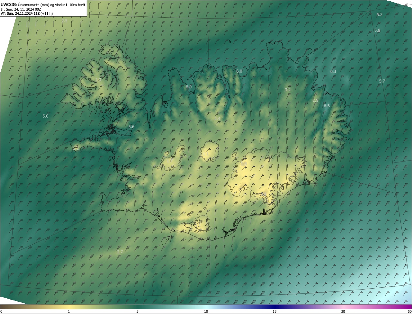Click the color scale tick label 30

[343, 311]
